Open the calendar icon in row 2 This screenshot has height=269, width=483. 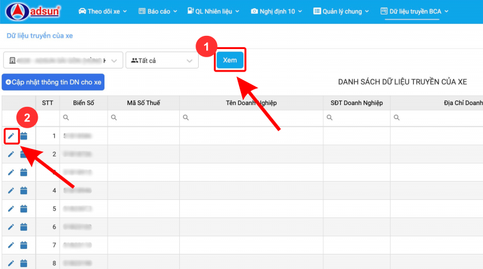[24, 154]
